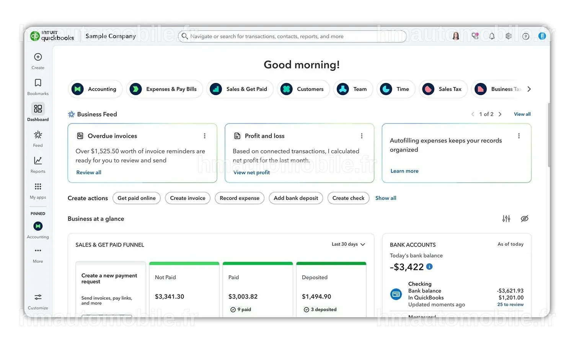The width and height of the screenshot is (574, 344).
Task: Click Sample Company name in header
Action: click(111, 36)
